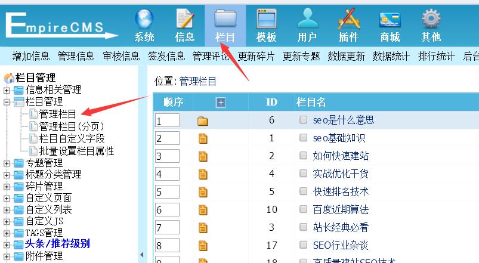Open 栏目自定义字段 in the tree
The height and width of the screenshot is (263, 479).
point(72,139)
